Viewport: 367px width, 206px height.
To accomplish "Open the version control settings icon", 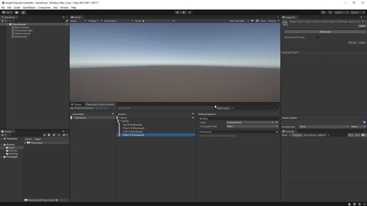I will coord(23,13).
